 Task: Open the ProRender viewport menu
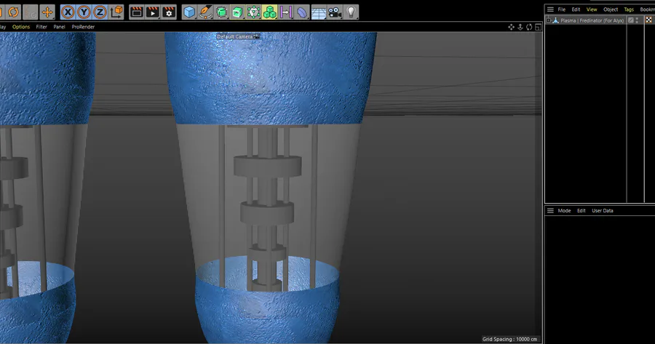[x=83, y=27]
